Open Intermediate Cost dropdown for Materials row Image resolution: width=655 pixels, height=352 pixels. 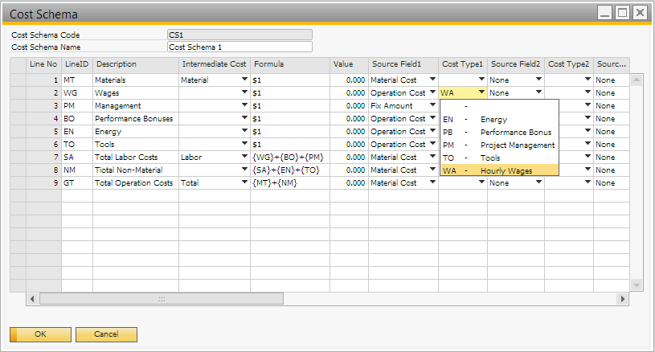click(244, 80)
